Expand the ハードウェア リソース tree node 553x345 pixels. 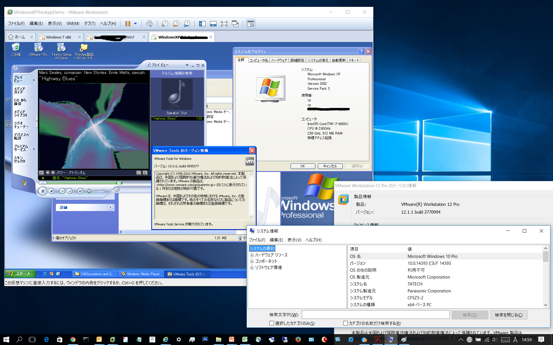(x=252, y=255)
